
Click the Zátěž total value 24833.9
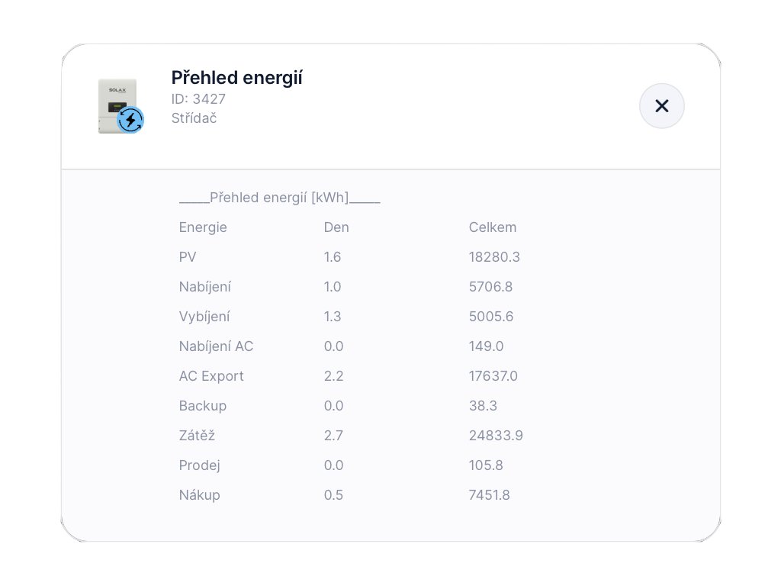tap(496, 436)
